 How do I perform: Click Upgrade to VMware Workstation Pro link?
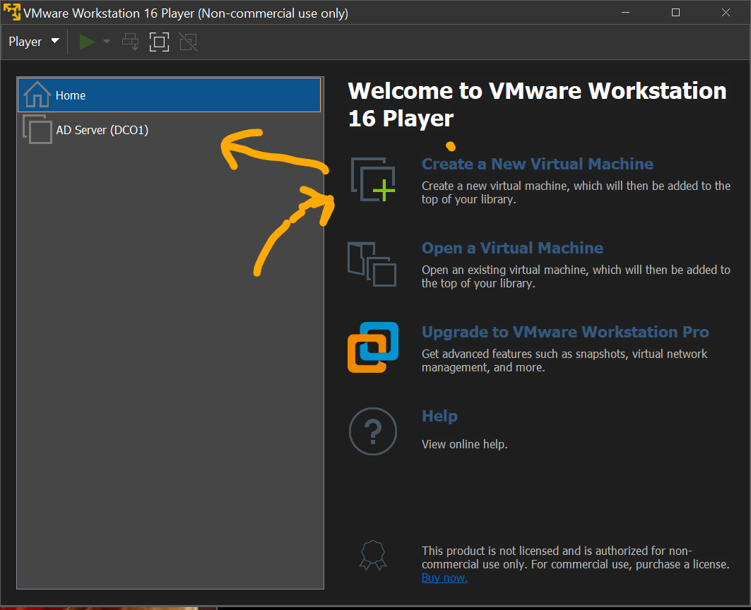(565, 333)
